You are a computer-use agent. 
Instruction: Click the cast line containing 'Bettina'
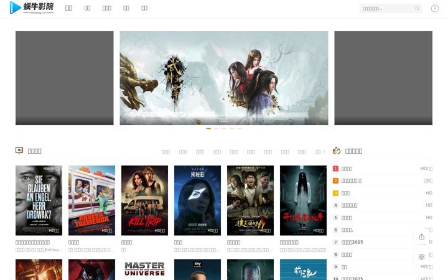(39, 250)
